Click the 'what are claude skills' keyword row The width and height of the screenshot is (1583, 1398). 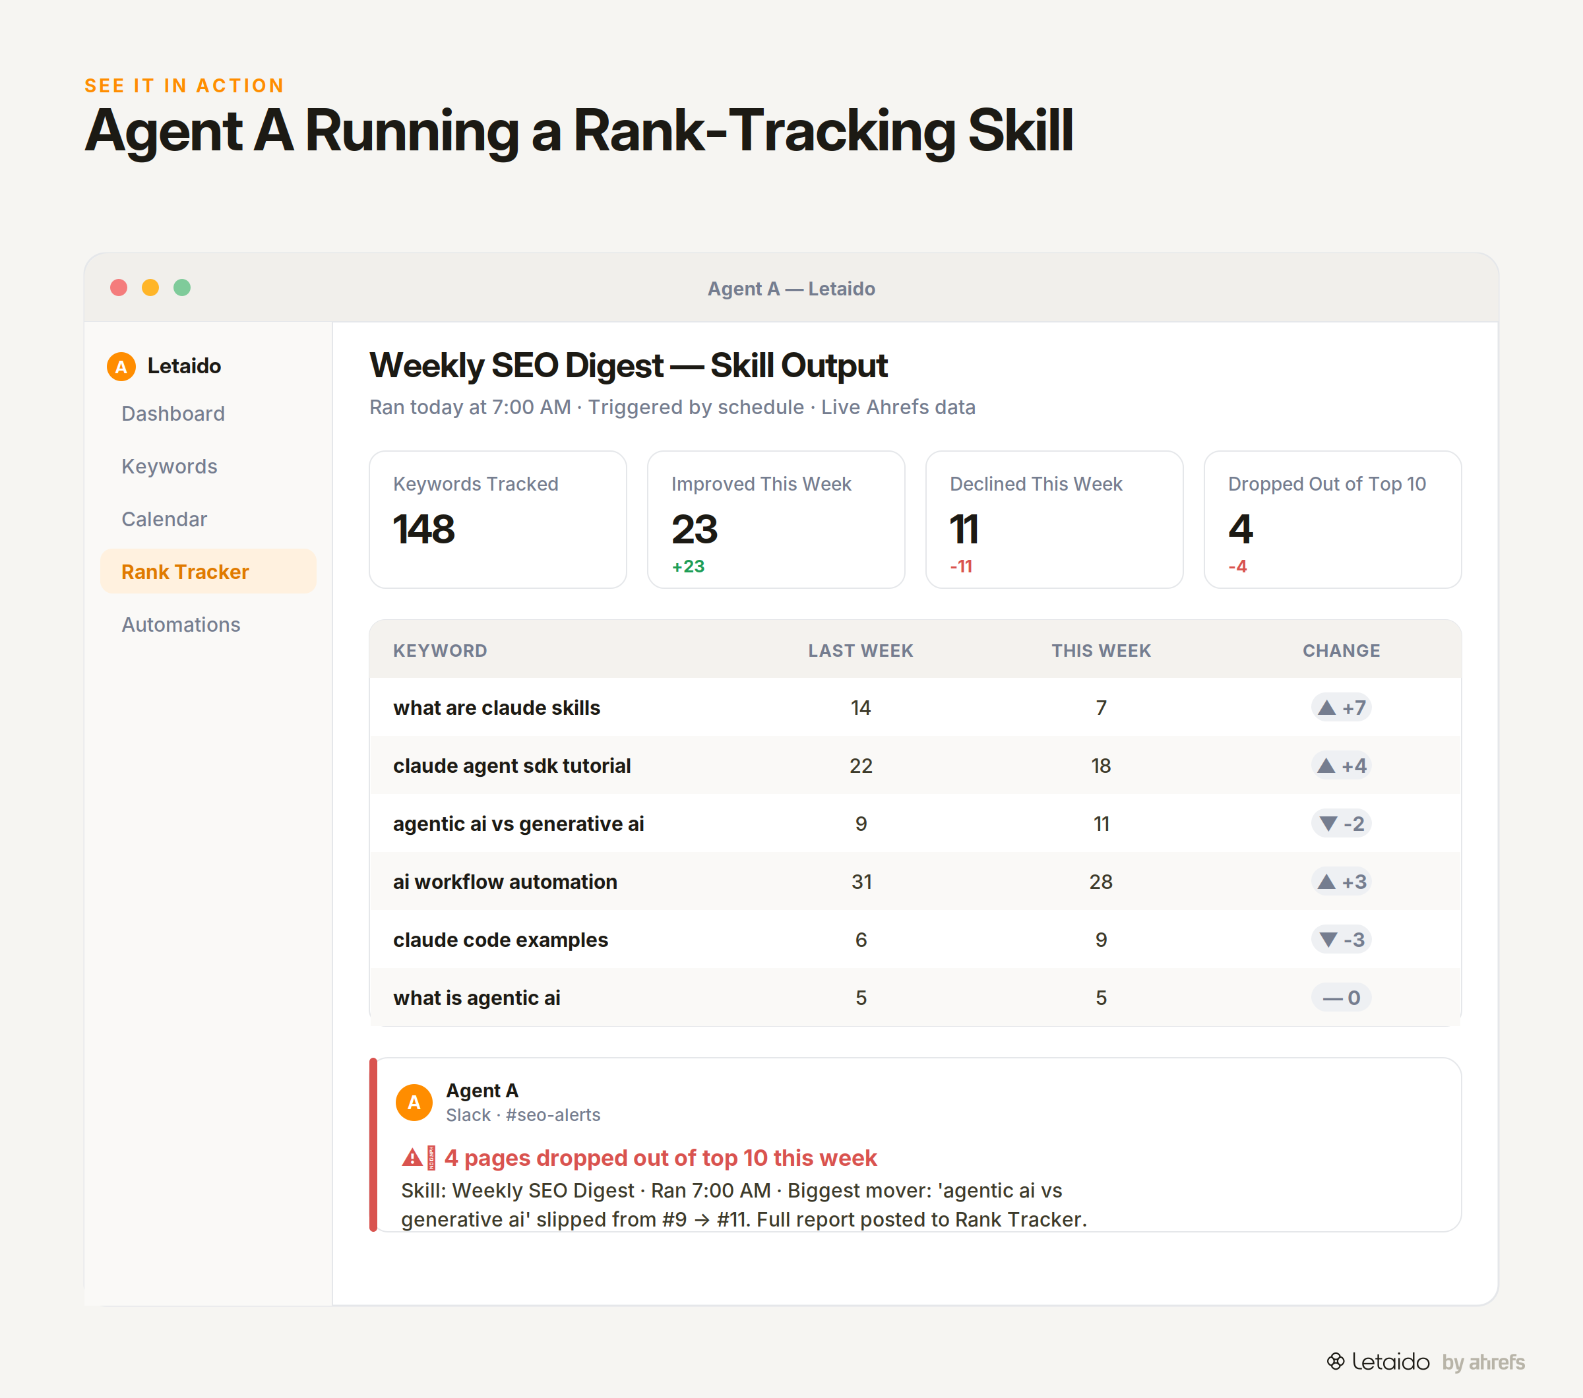tap(916, 708)
